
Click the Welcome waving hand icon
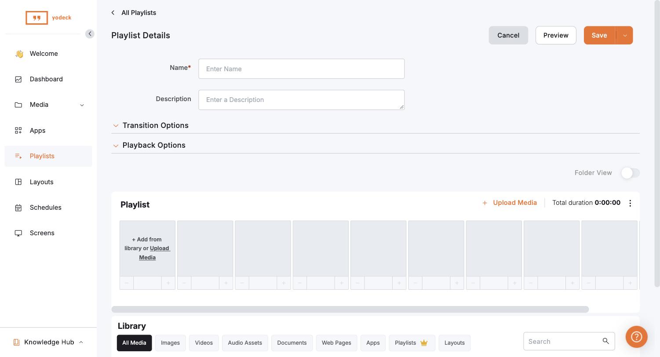(19, 54)
